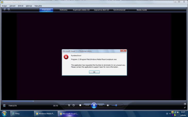Click OK in the Runtime Error dialog
This screenshot has height=117, width=188.
pos(94,72)
